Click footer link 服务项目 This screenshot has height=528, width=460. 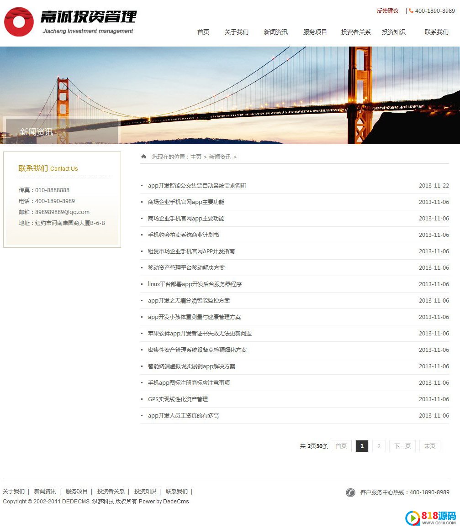[76, 491]
